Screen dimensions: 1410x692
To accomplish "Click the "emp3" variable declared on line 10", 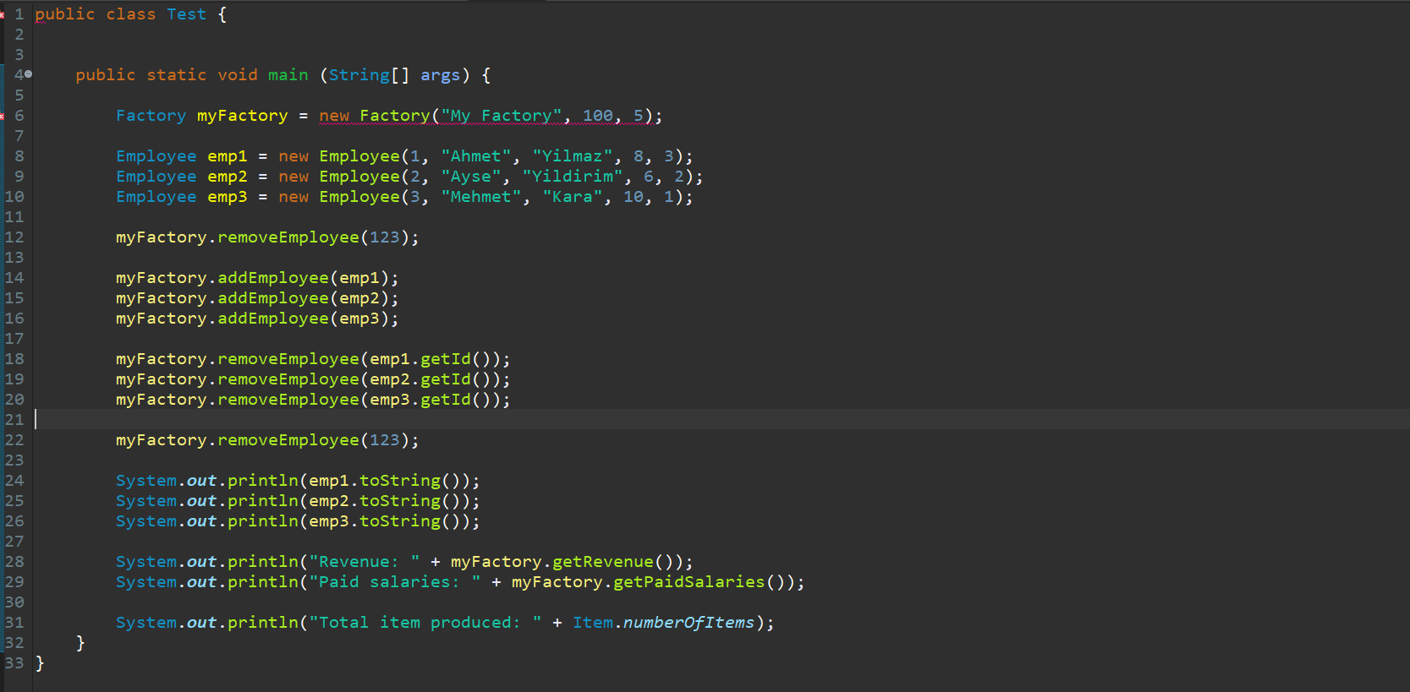I will coord(228,197).
